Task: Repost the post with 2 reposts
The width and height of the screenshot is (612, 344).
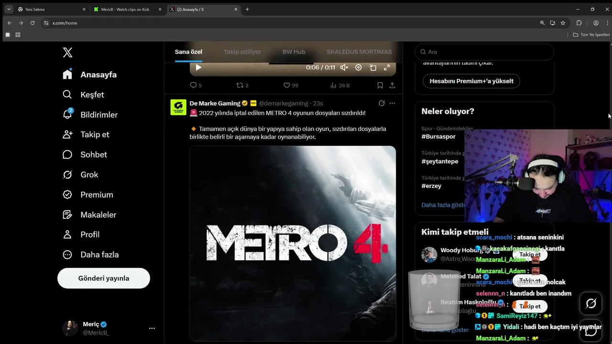Action: pos(242,86)
